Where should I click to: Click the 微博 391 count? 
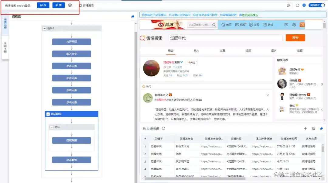pos(198,75)
